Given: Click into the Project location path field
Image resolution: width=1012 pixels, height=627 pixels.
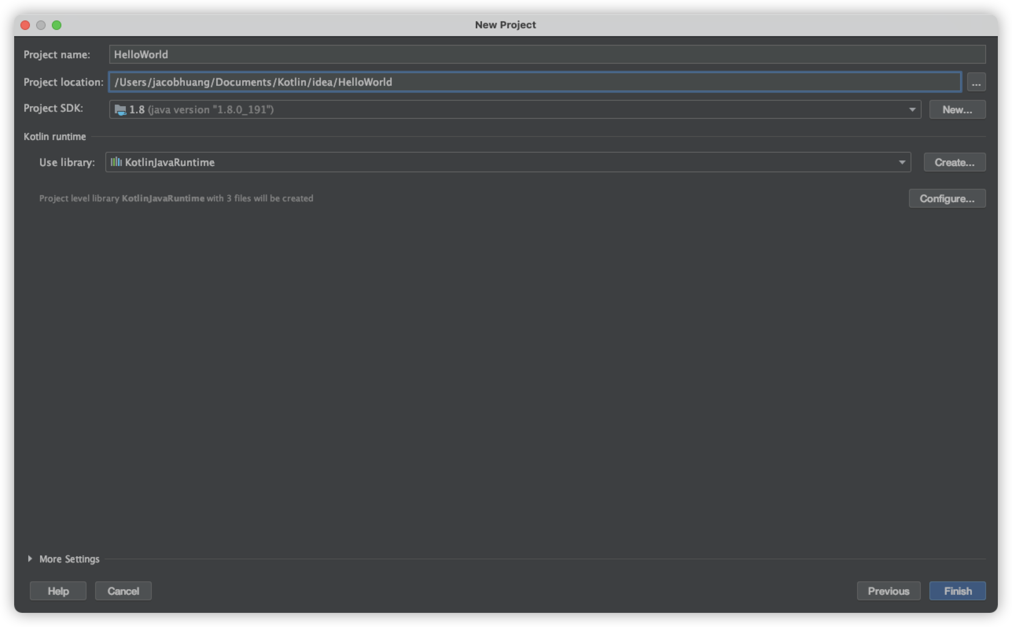Looking at the screenshot, I should tap(535, 82).
